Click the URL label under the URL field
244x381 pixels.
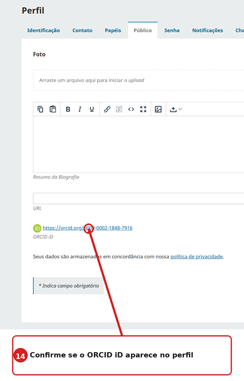click(x=37, y=209)
